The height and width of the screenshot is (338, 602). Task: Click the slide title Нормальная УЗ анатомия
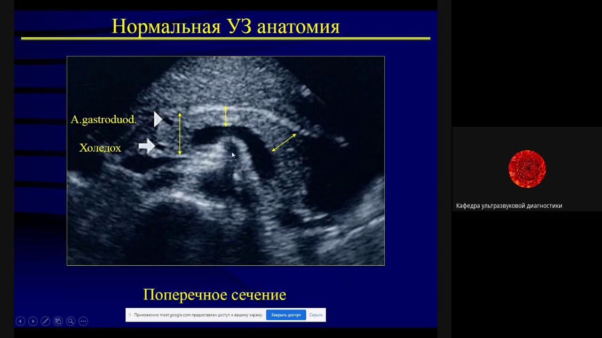pyautogui.click(x=226, y=26)
